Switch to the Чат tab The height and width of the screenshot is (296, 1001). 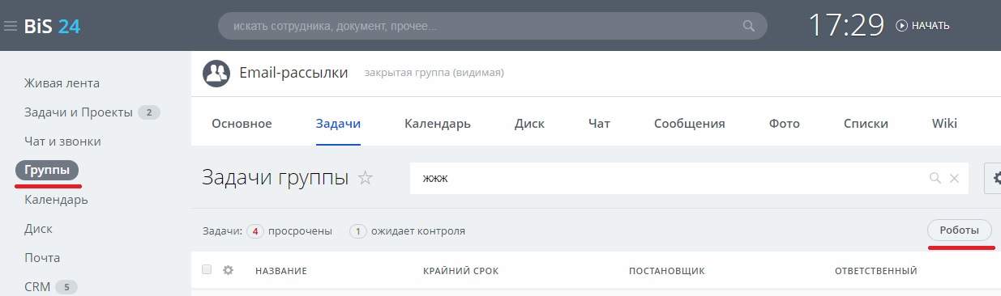[599, 124]
